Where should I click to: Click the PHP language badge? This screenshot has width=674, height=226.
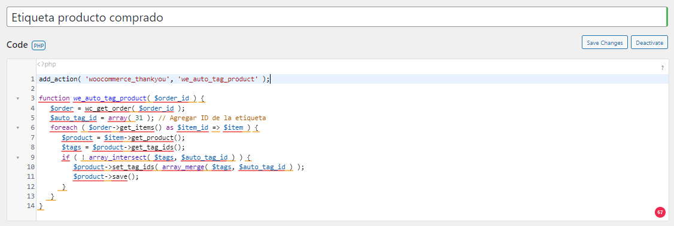(38, 45)
